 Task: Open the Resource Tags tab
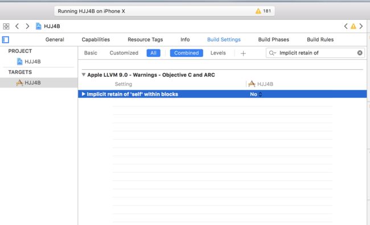(145, 40)
